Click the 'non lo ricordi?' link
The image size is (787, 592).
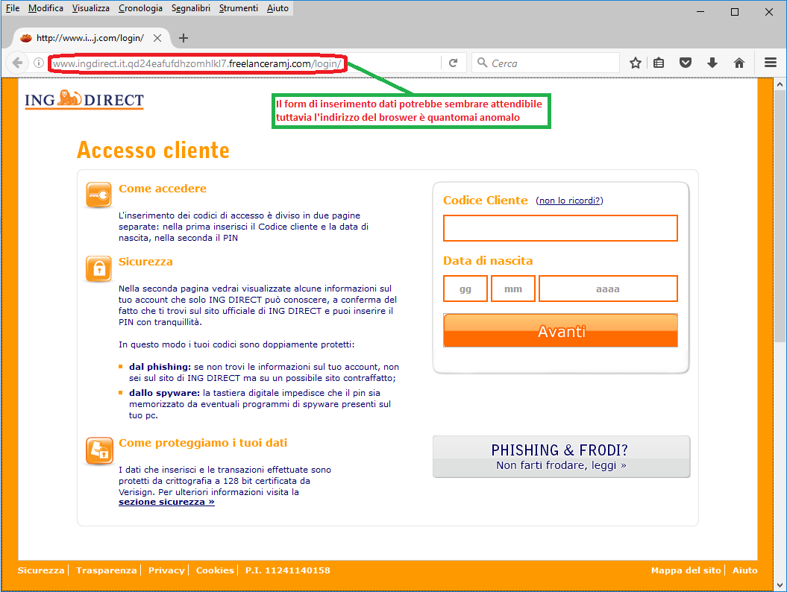(x=569, y=201)
